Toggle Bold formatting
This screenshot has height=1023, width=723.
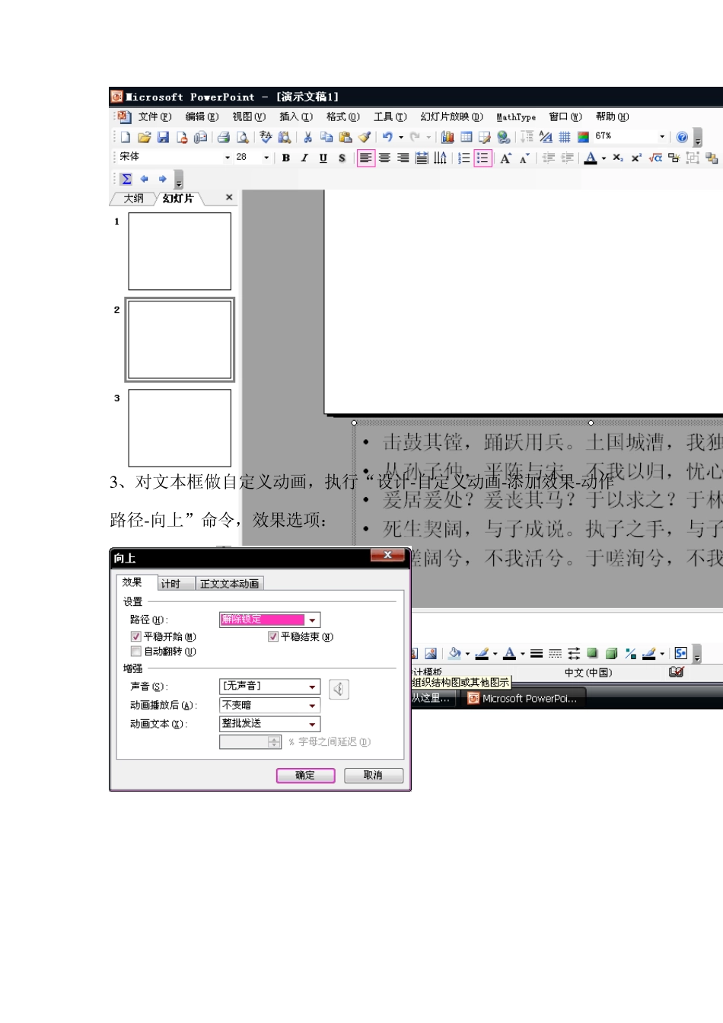coord(285,158)
